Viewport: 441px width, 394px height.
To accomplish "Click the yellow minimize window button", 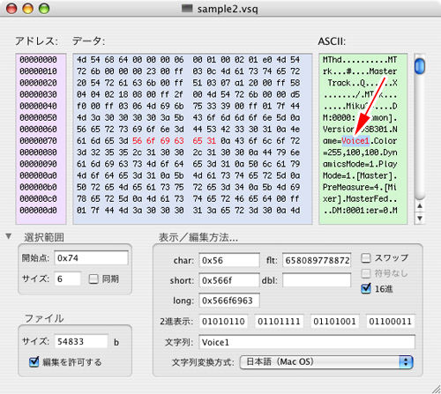I will 28,9.
